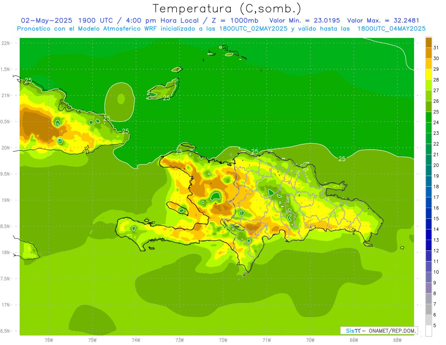Click the purple legend swatch between 8 and 9
The height and width of the screenshot is (345, 446).
(x=429, y=288)
